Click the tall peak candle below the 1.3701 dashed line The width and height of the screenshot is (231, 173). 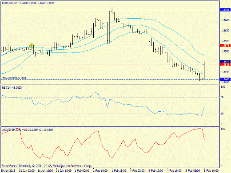click(x=110, y=27)
